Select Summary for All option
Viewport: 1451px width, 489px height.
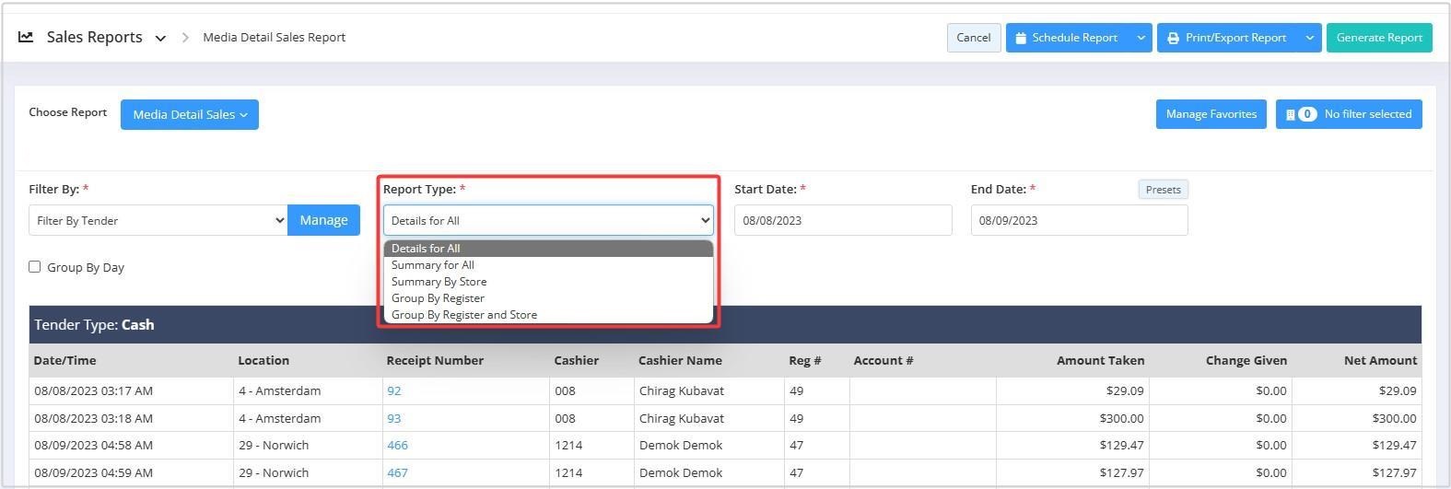(433, 265)
